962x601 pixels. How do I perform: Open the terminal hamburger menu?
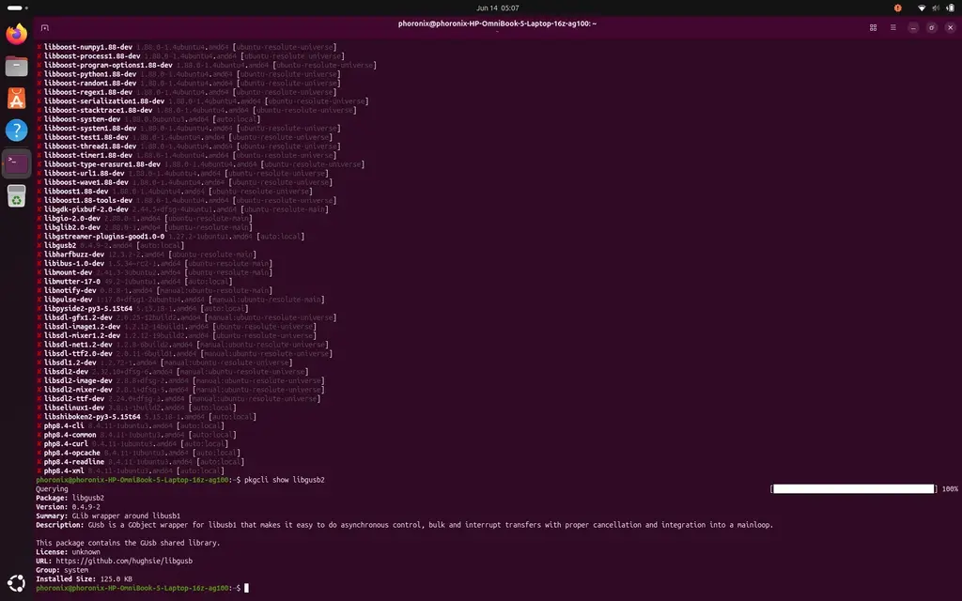point(893,27)
